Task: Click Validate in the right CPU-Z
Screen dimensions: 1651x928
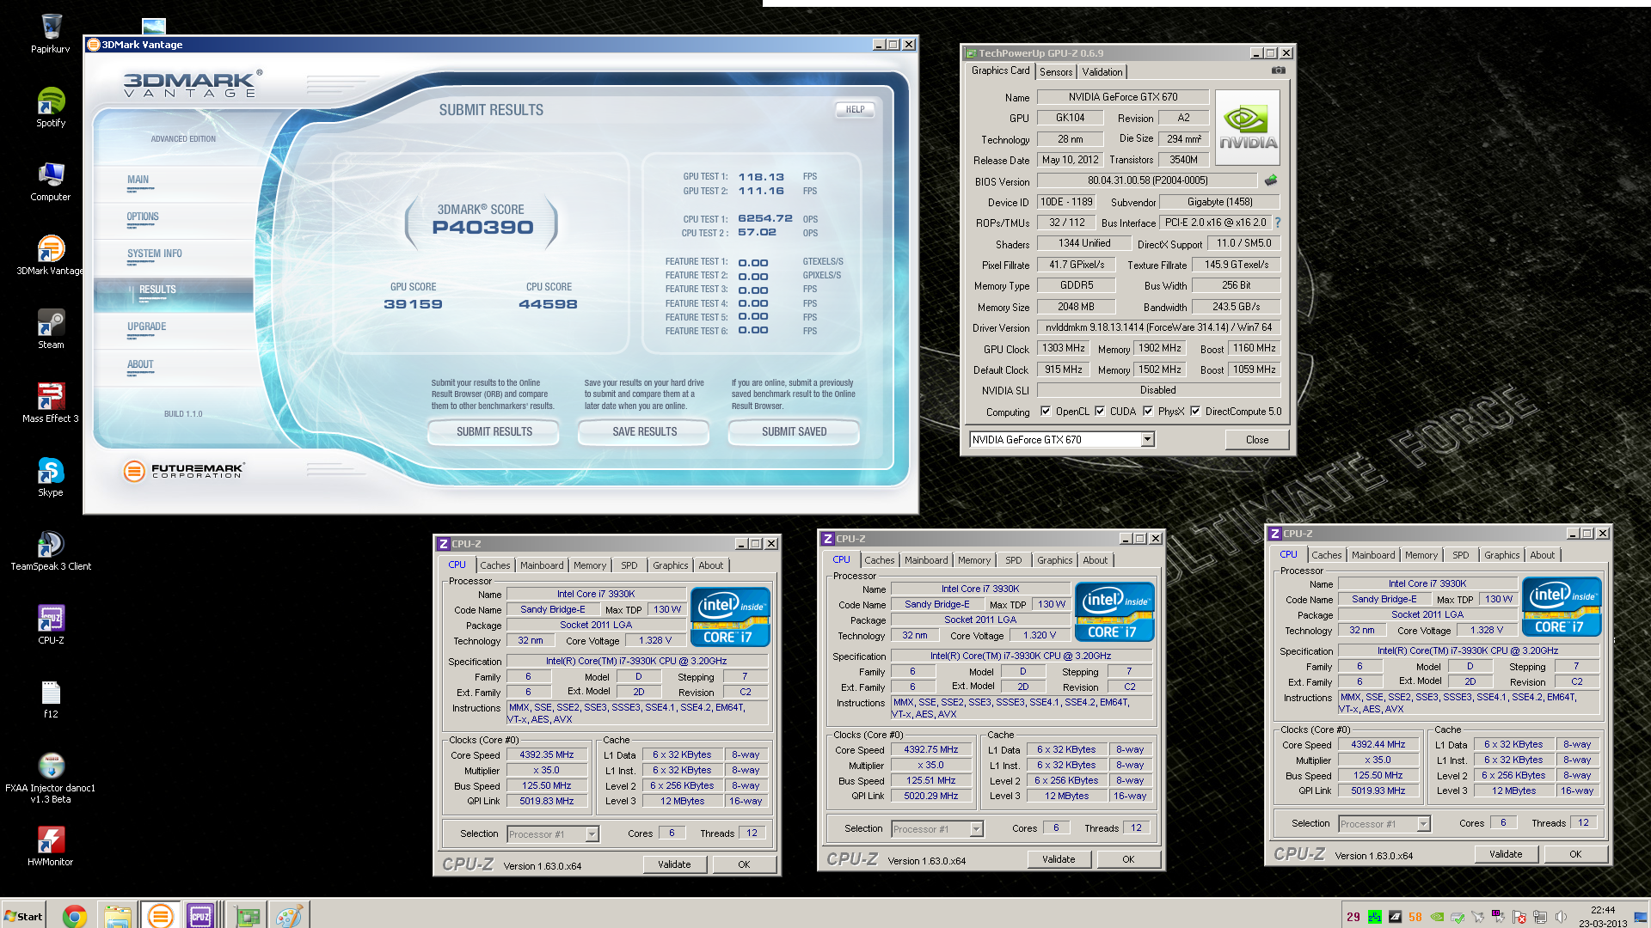Action: 1506,854
